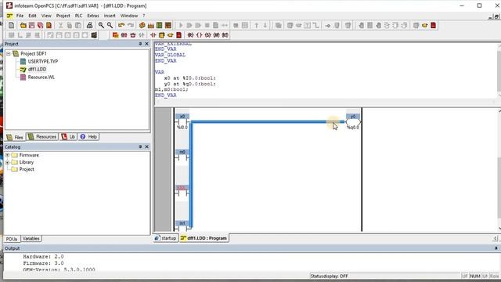Viewport: 501px width, 282px height.
Task: Select dff1.LDD file in project tree
Action: coord(37,69)
